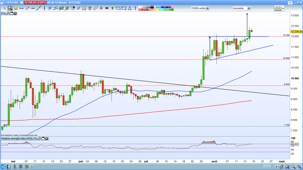Select the vertical line drawing tool

click(45, 8)
